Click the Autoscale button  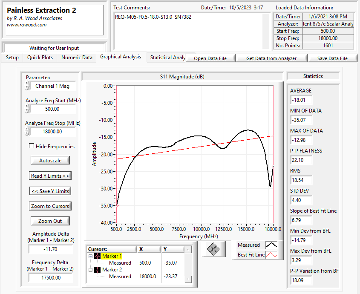coord(50,160)
